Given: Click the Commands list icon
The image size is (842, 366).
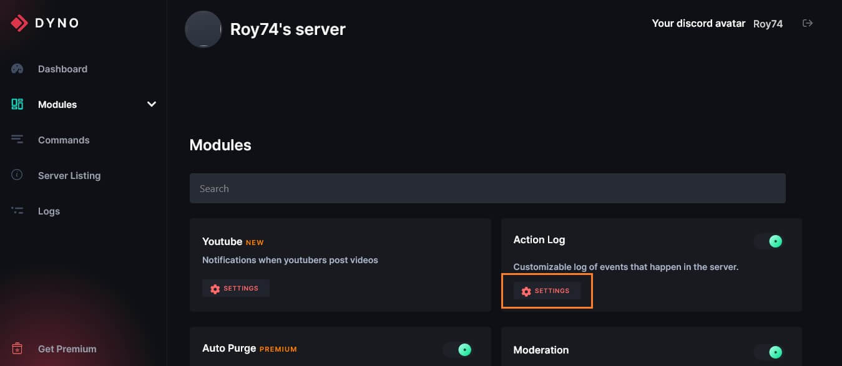Looking at the screenshot, I should tap(17, 140).
